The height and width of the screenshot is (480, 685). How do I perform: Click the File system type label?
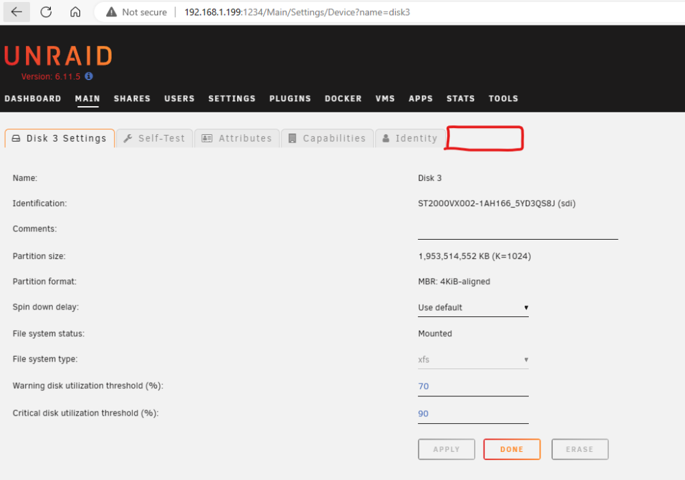[x=45, y=359]
